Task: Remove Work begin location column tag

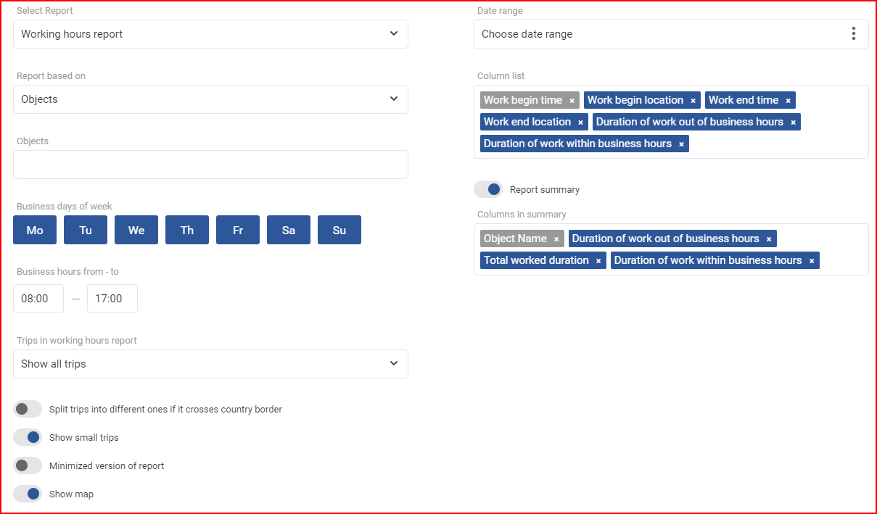Action: point(693,101)
